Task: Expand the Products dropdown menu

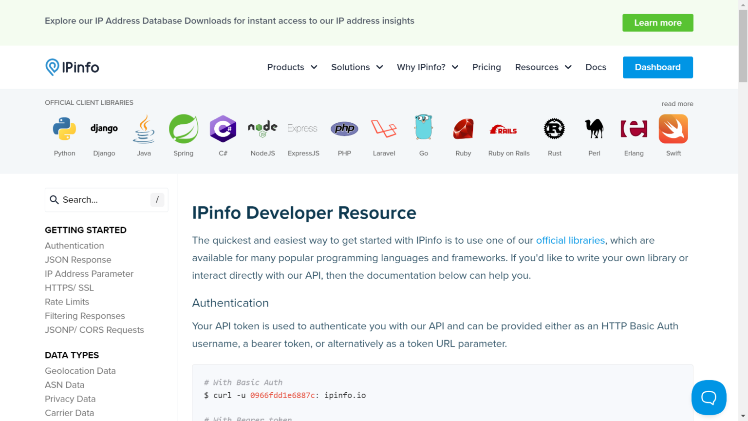Action: (x=292, y=67)
